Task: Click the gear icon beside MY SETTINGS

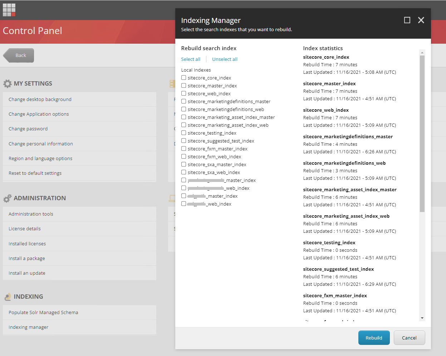Action: coord(8,83)
